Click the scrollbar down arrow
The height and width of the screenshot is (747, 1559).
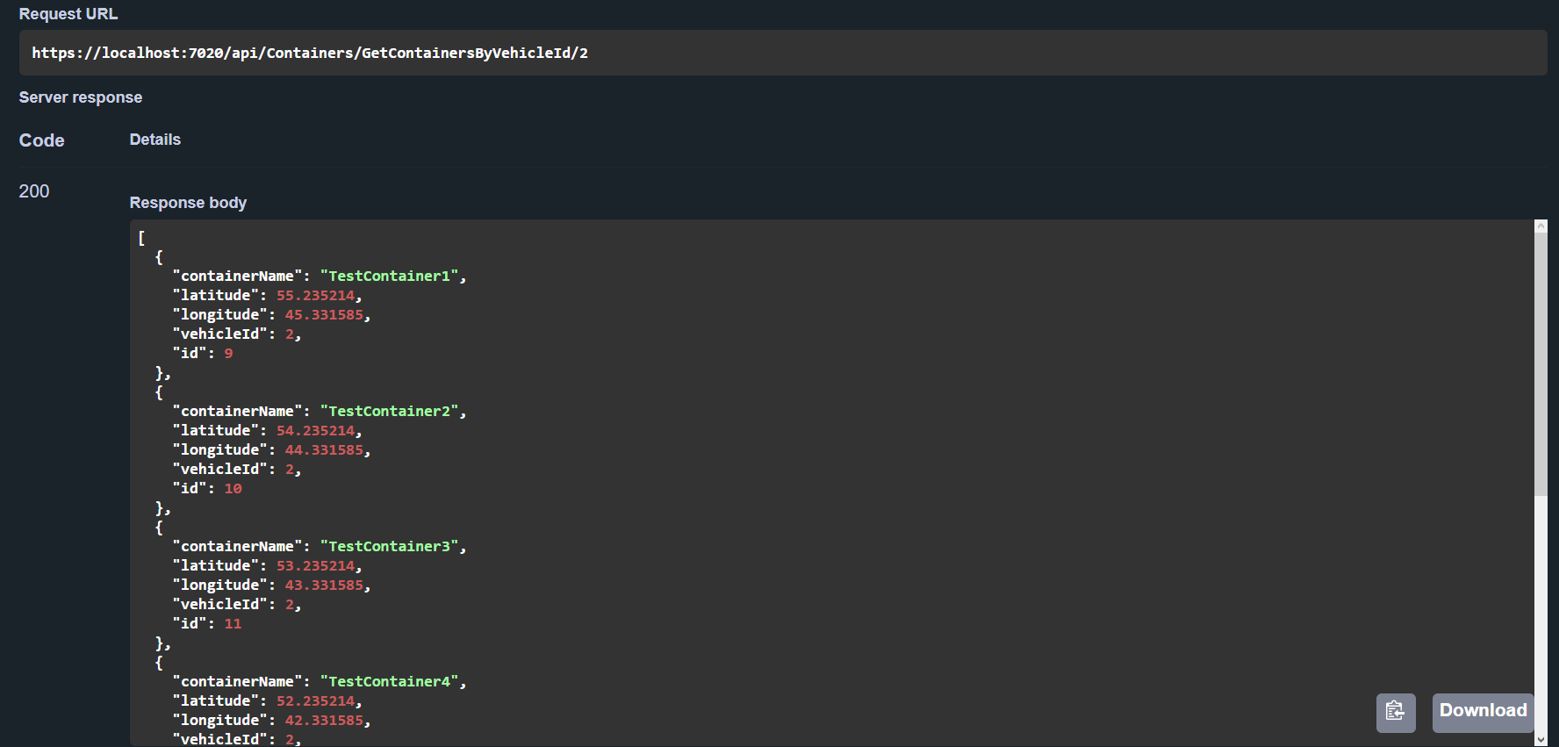(x=1541, y=740)
